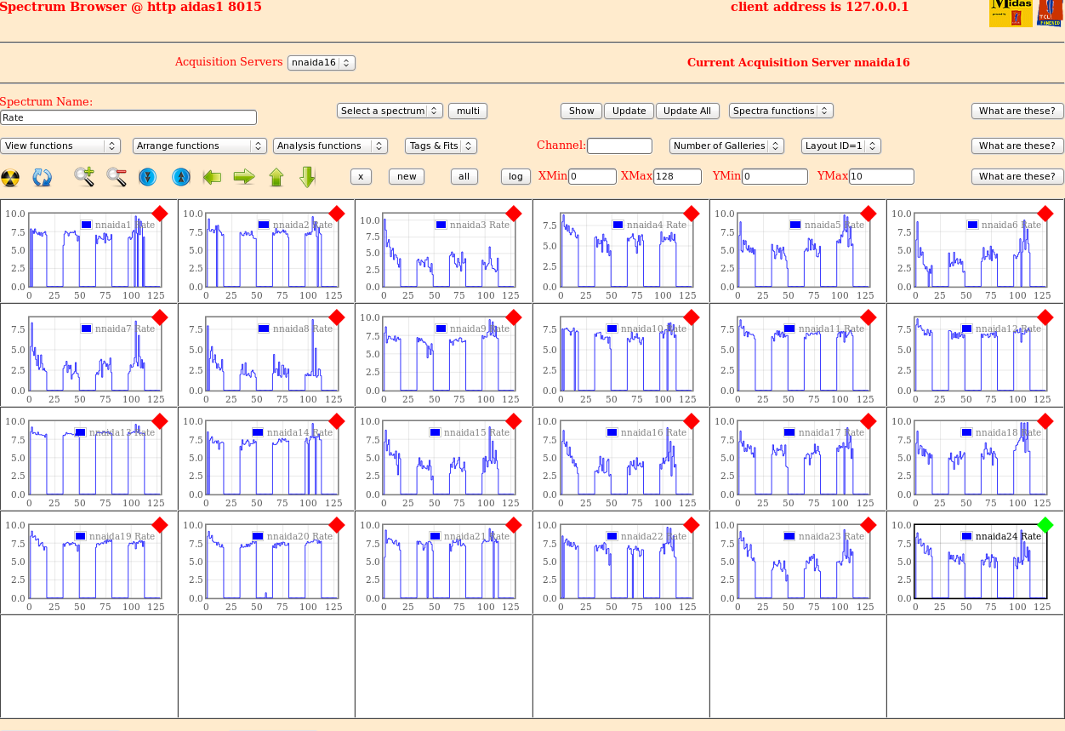1065x731 pixels.
Task: Open the Acquisition Servers nnaida16 dropdown
Action: point(322,63)
